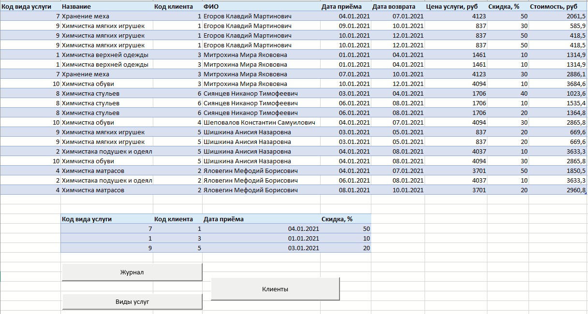Select Сиянцев Никанор Тимофеевич with cost 1023,6
The width and height of the screenshot is (588, 314).
261,94
